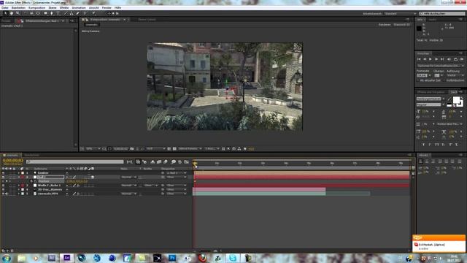Enable the Ab aktueller Zeit checkbox
The height and width of the screenshot is (263, 467).
point(418,80)
